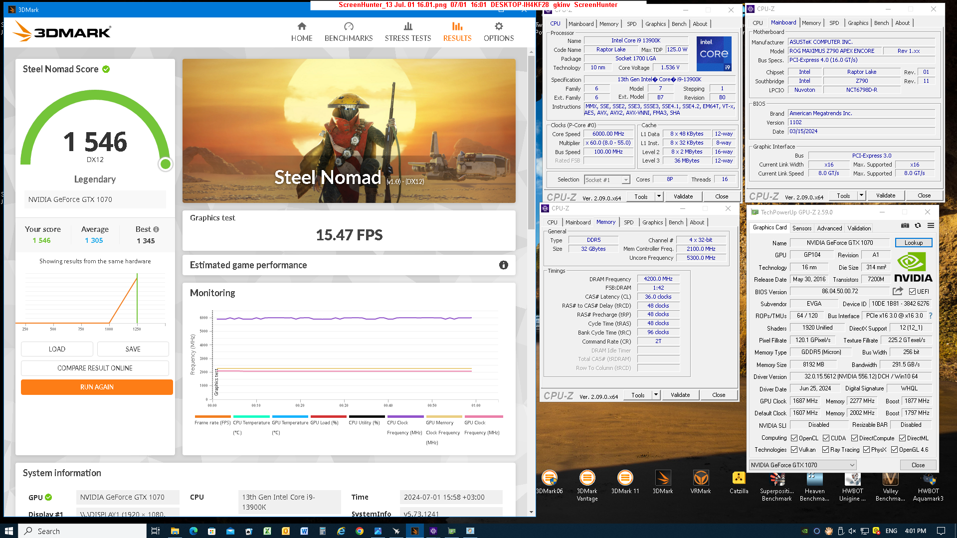Click the Windows taskbar Search box
The width and height of the screenshot is (957, 538).
pos(82,531)
